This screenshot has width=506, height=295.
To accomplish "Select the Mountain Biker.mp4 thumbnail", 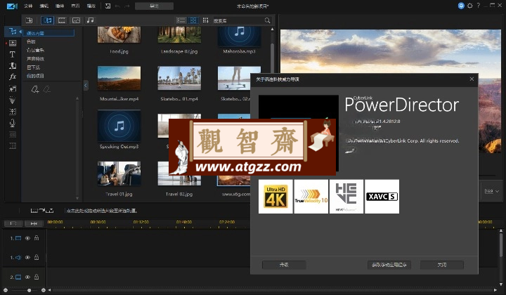I will point(119,78).
